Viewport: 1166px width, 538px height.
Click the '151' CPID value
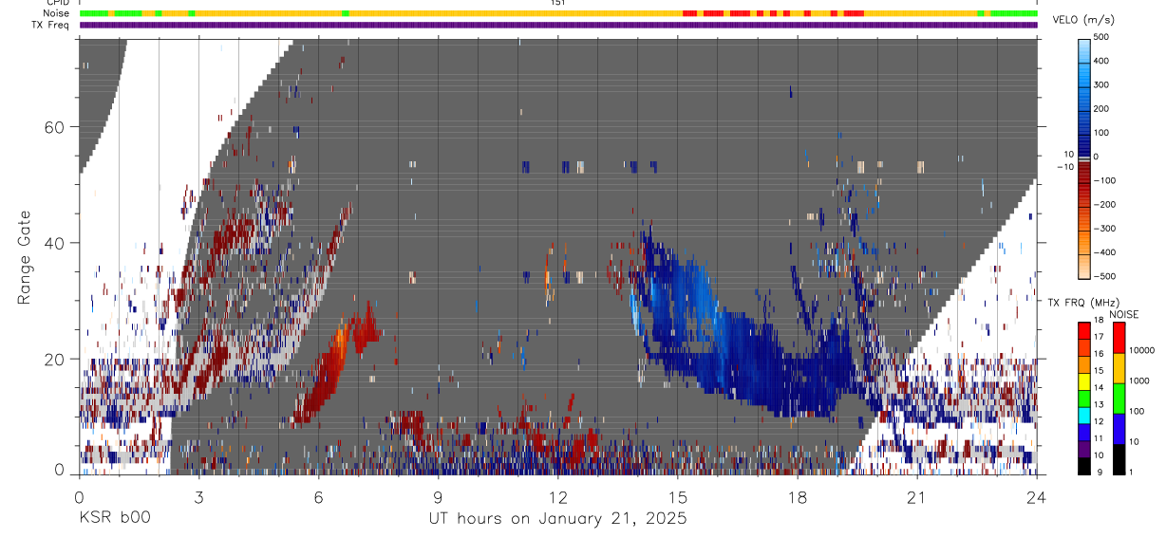coord(558,3)
